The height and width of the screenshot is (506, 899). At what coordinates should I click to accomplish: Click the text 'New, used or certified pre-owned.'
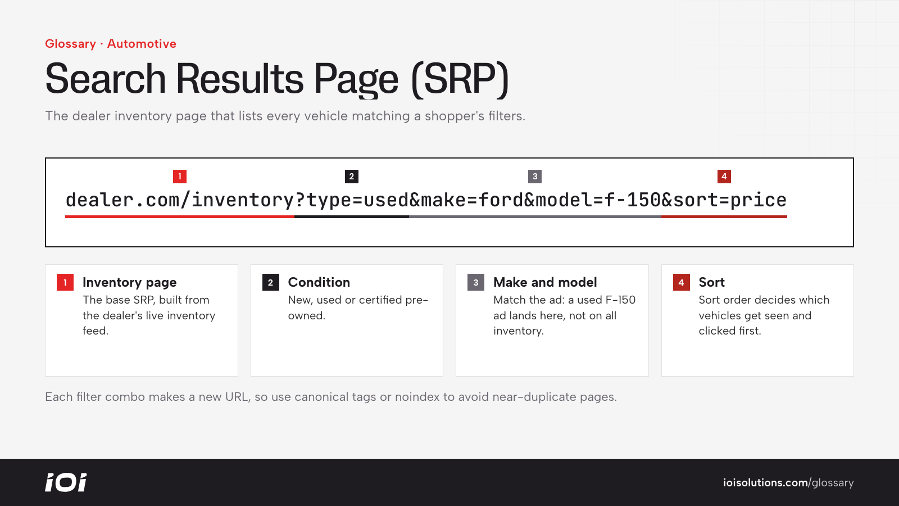[x=358, y=308]
